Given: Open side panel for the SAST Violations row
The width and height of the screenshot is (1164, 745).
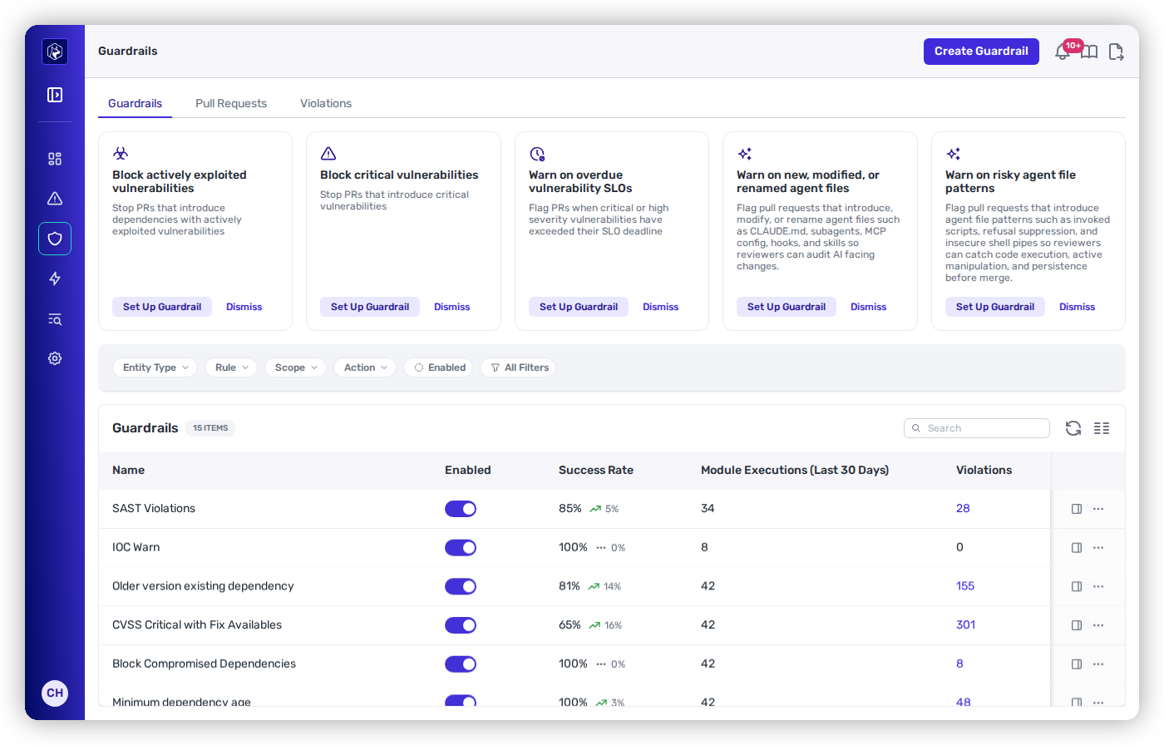Looking at the screenshot, I should pyautogui.click(x=1077, y=509).
